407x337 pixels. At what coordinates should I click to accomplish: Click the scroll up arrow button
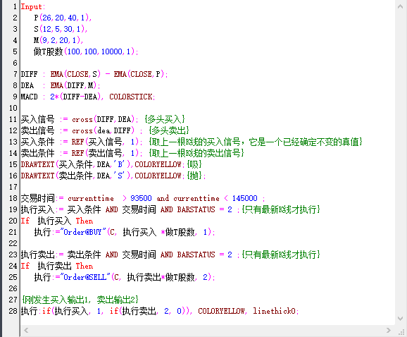[400, 6]
